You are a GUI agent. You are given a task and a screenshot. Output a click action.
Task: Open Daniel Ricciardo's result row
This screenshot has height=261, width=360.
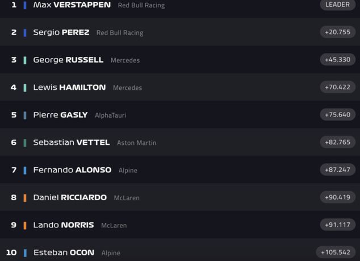[x=70, y=197]
